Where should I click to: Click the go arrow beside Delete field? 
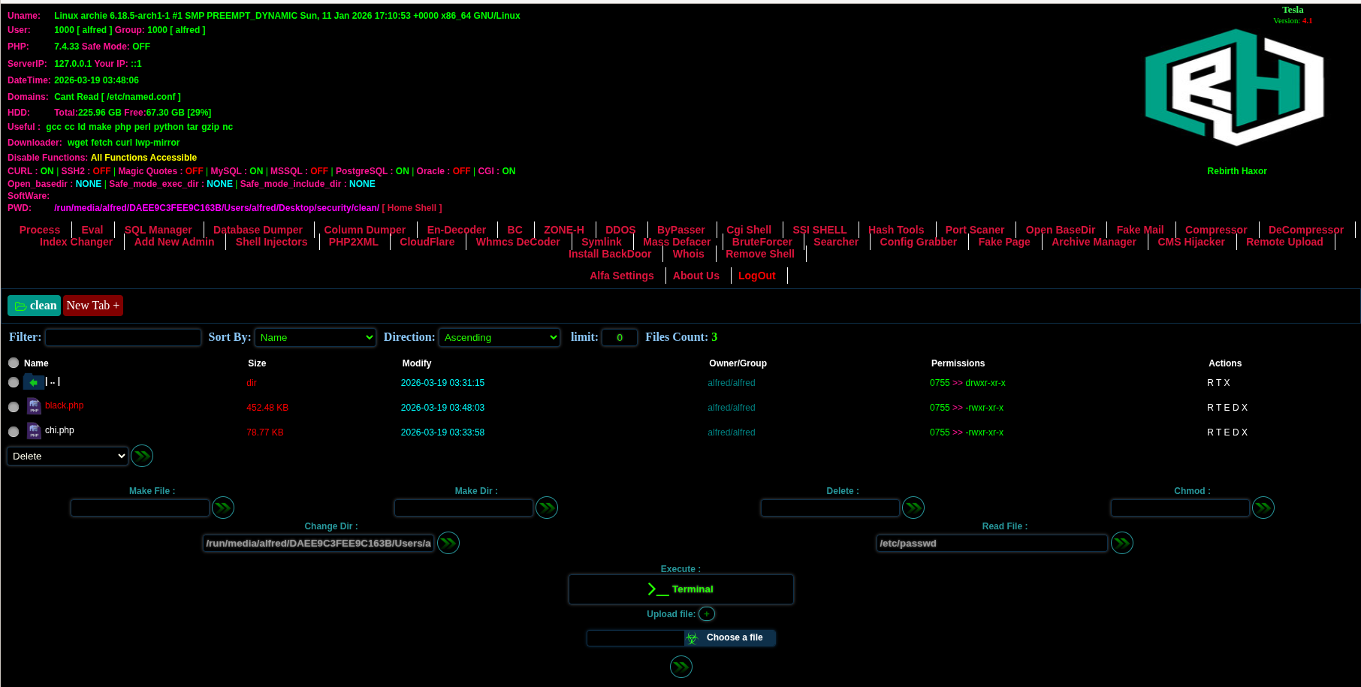coord(913,508)
